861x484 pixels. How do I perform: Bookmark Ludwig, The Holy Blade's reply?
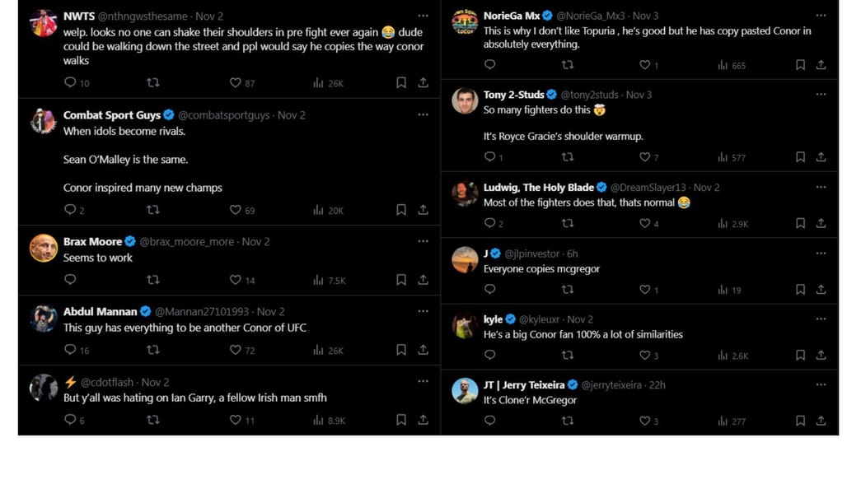click(x=800, y=223)
